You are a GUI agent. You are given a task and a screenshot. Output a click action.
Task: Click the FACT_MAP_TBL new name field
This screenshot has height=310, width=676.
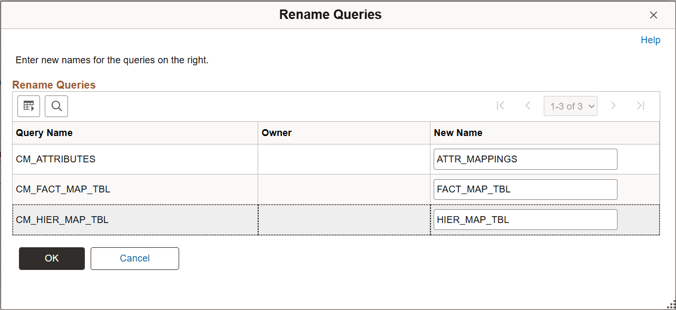(x=525, y=189)
